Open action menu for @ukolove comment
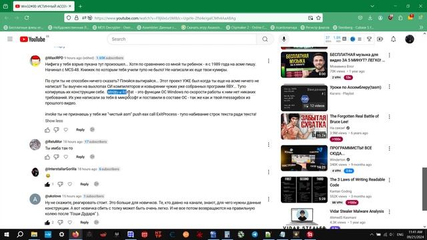The height and width of the screenshot is (240, 427). click(x=268, y=199)
